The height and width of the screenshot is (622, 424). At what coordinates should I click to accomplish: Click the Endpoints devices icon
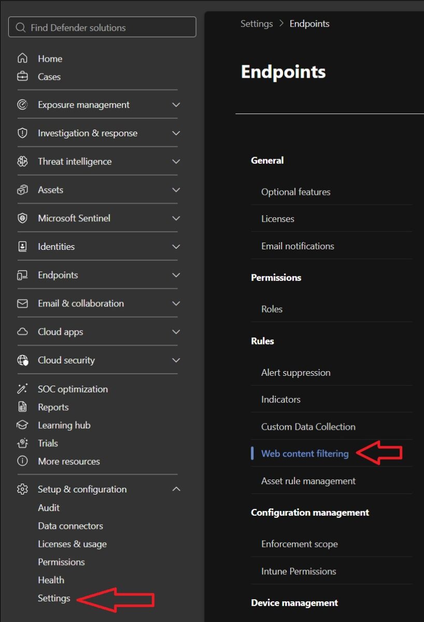click(x=22, y=275)
